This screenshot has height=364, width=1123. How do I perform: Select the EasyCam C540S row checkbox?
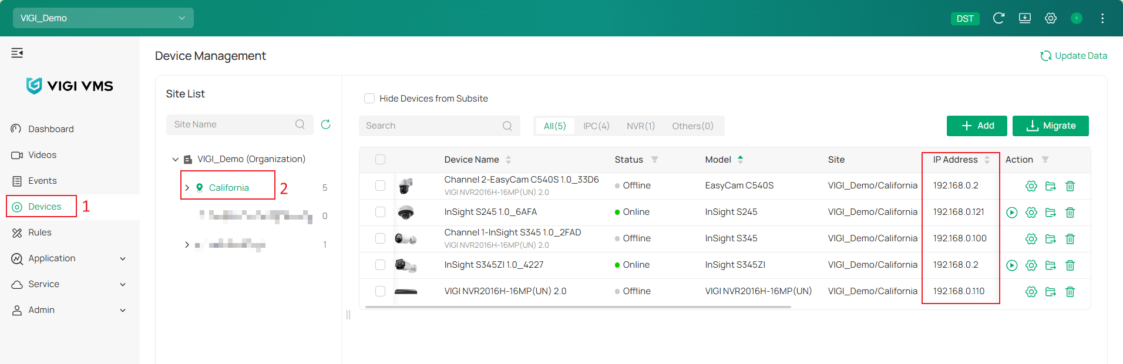point(380,186)
